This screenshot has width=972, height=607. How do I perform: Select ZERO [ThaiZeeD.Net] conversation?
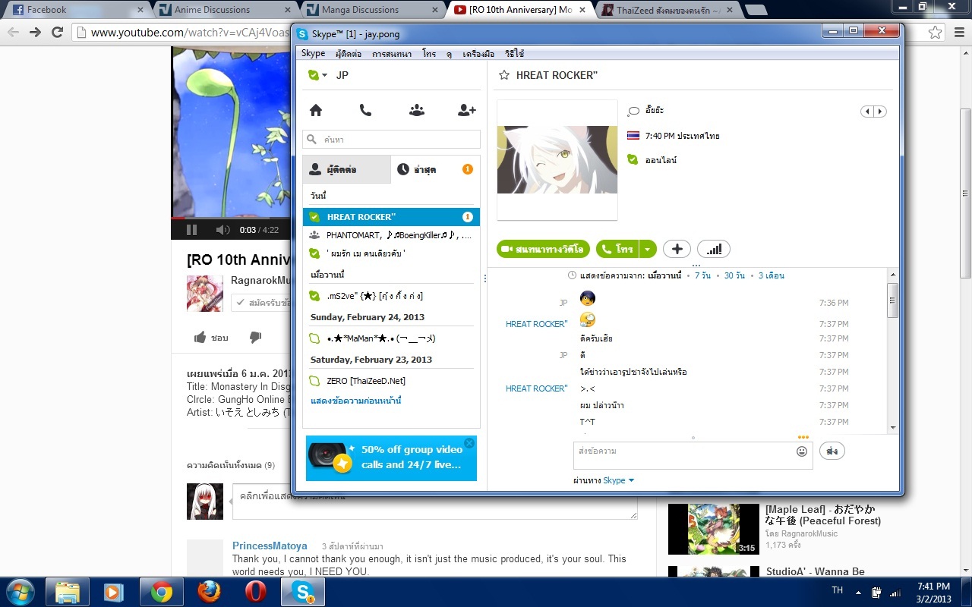click(x=392, y=381)
